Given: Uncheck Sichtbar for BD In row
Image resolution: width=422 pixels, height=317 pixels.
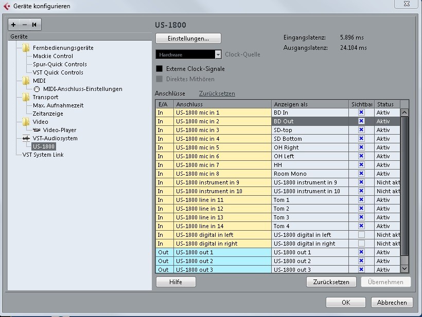Looking at the screenshot, I should [361, 113].
